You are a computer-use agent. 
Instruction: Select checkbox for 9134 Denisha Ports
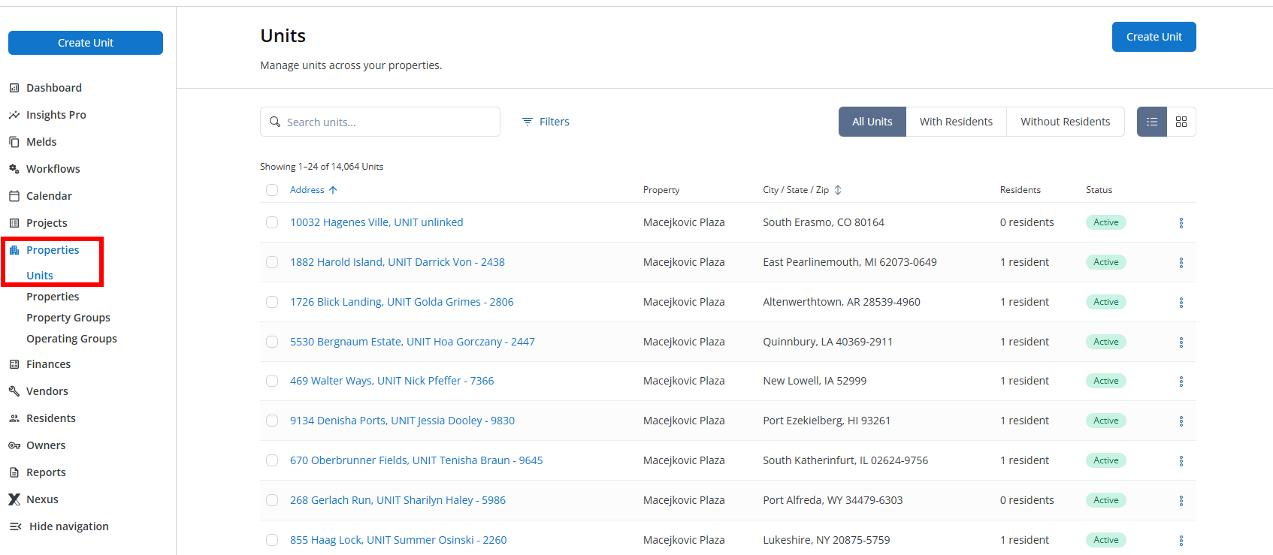click(272, 421)
